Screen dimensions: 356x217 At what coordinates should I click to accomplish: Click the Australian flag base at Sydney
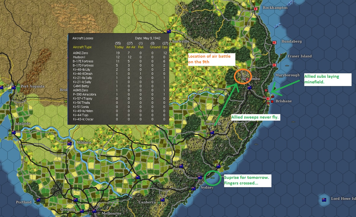[x=200, y=178]
